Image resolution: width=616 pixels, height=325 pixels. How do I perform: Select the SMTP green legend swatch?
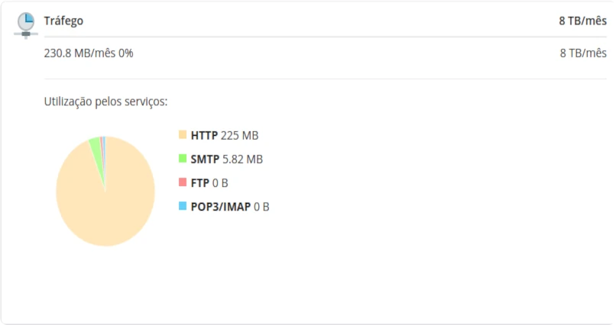(x=183, y=159)
